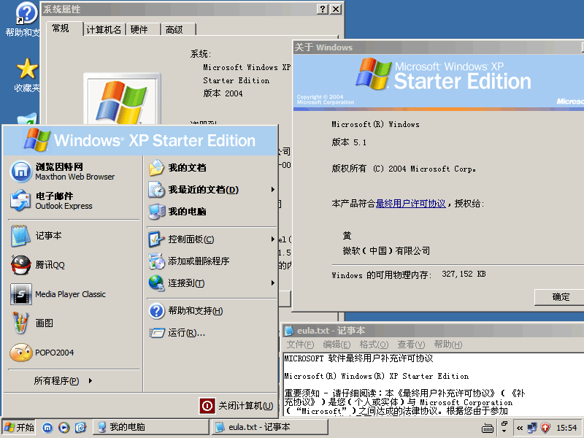Click '微软(中国)有限公司' licensee text
This screenshot has height=438, width=584.
click(386, 250)
